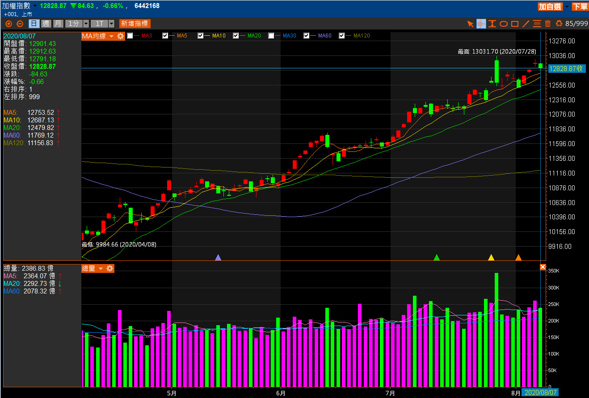Screen dimensions: 589x398
Task: Switch to weekly (週) chart period
Action: [x=46, y=24]
